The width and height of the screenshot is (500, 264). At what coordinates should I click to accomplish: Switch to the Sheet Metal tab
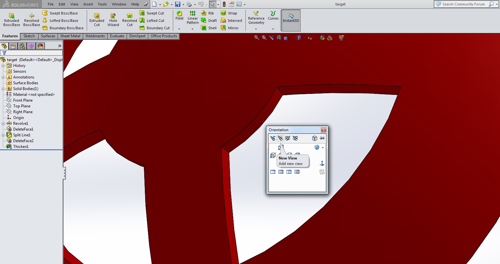click(70, 36)
